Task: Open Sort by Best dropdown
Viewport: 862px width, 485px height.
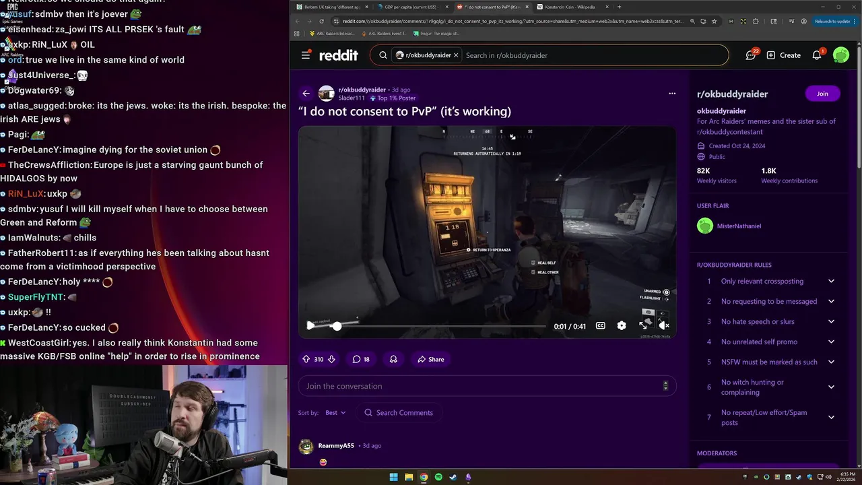Action: click(335, 413)
